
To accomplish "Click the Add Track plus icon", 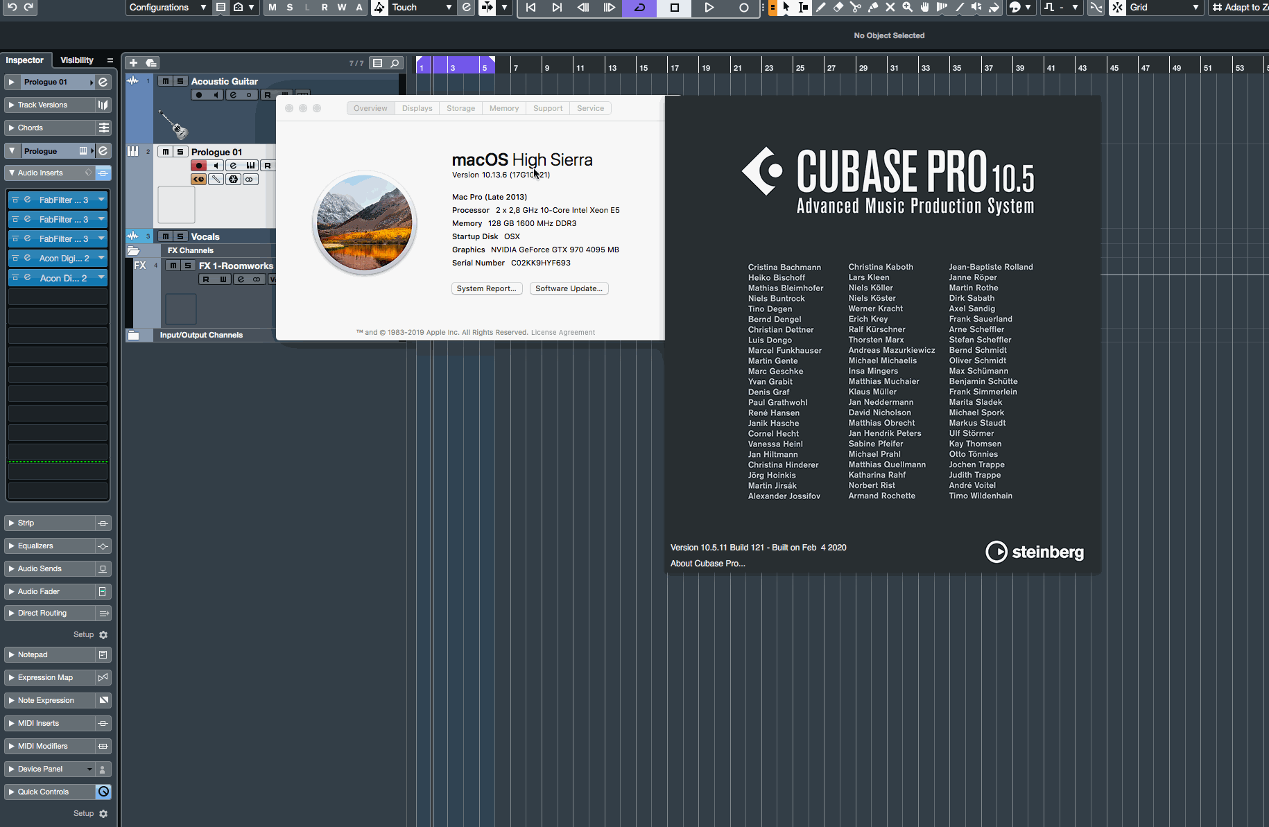I will tap(134, 62).
